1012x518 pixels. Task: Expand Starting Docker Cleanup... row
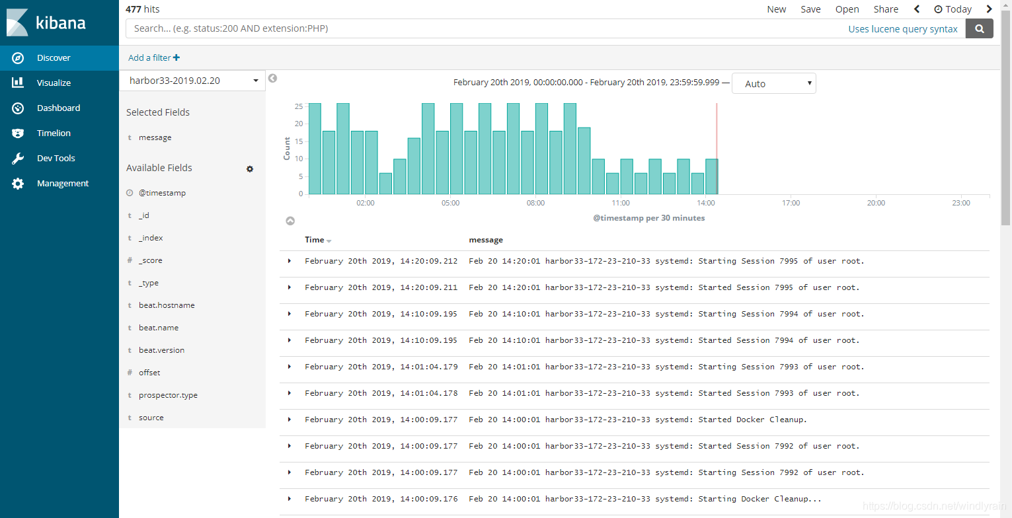[290, 499]
